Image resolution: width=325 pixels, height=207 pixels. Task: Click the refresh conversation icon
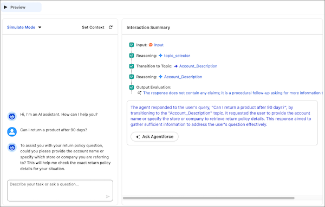[110, 28]
